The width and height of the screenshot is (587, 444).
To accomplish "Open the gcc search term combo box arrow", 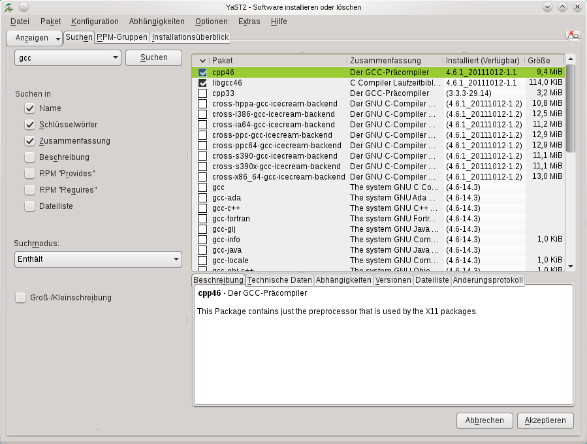I will click(115, 58).
